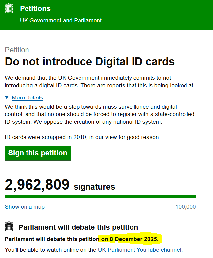Image resolution: width=213 pixels, height=258 pixels.
Task: Click the ID cards scrapped in 2010 paragraph
Action: 82,137
